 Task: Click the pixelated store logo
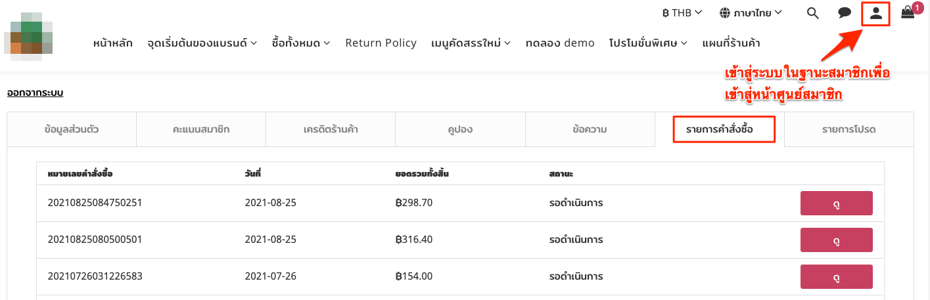point(30,37)
